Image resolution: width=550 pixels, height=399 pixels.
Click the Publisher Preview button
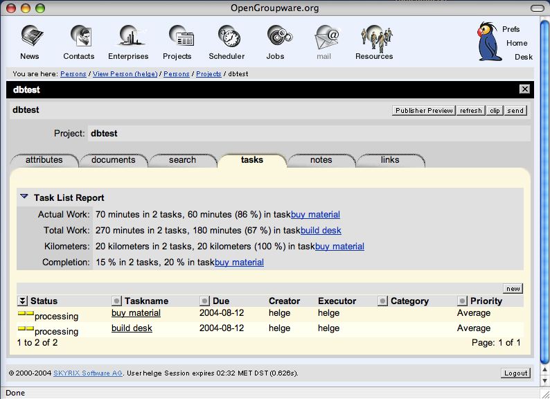coord(424,111)
